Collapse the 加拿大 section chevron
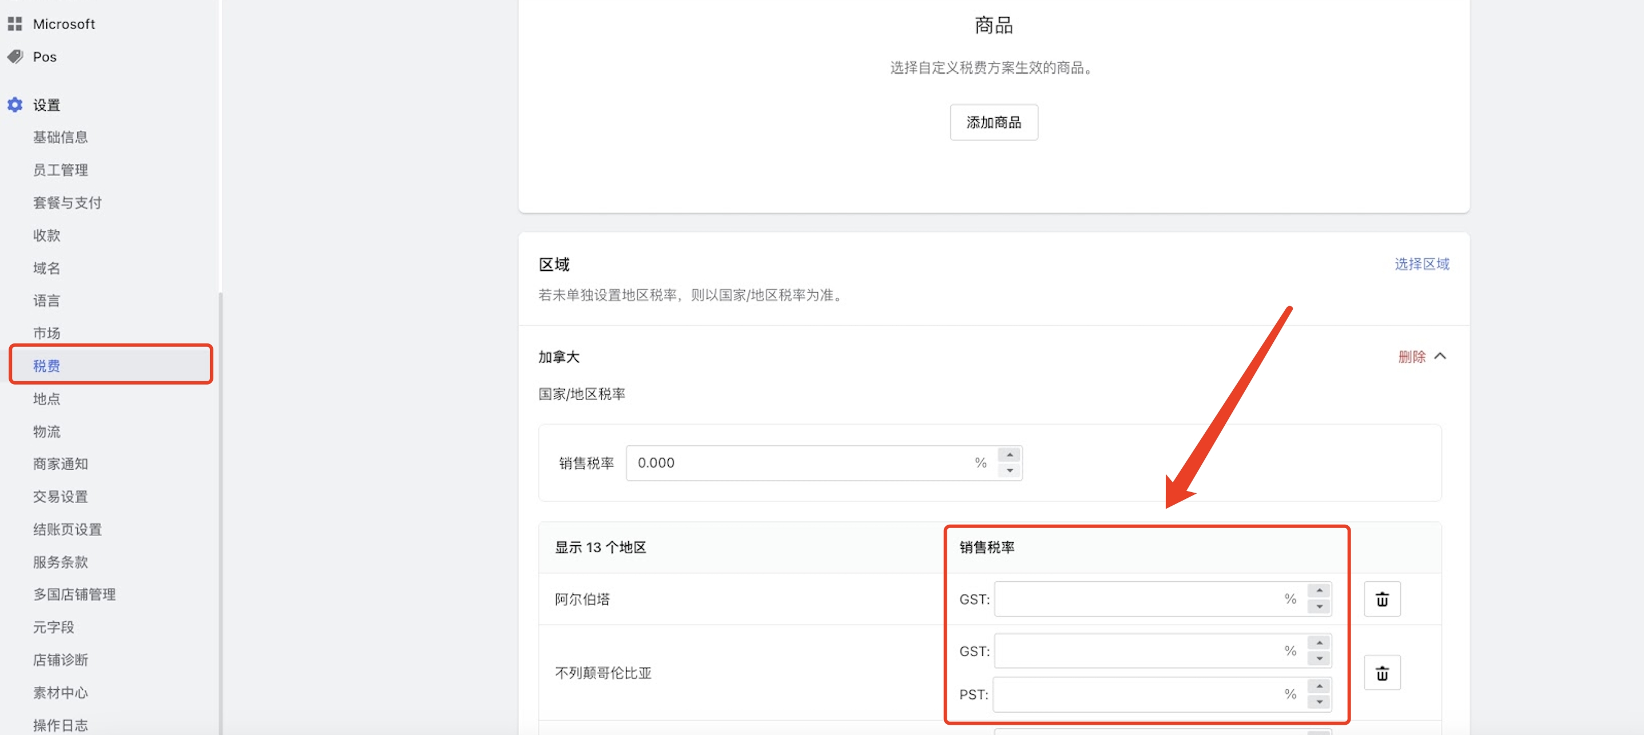 pyautogui.click(x=1440, y=356)
